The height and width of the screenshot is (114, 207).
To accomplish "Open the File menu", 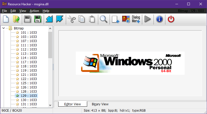I will tap(4, 11).
